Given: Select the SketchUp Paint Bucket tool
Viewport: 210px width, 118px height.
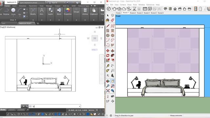Looking at the screenshot, I should [x=108, y=20].
